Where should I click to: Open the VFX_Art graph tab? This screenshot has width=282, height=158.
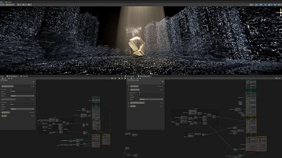tap(24, 76)
